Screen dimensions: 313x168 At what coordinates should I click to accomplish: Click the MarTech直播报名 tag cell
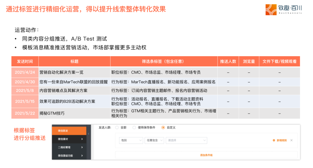pos(164,82)
